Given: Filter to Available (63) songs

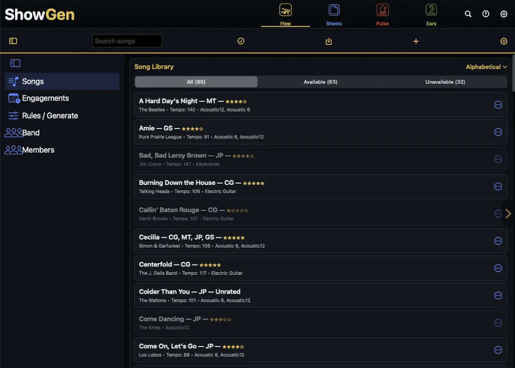Looking at the screenshot, I should [320, 82].
